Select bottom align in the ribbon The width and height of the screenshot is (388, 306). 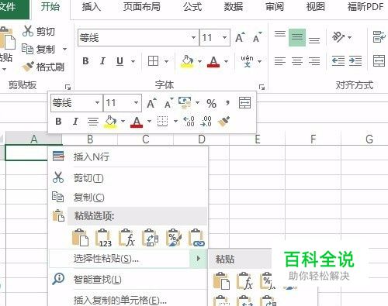[314, 40]
